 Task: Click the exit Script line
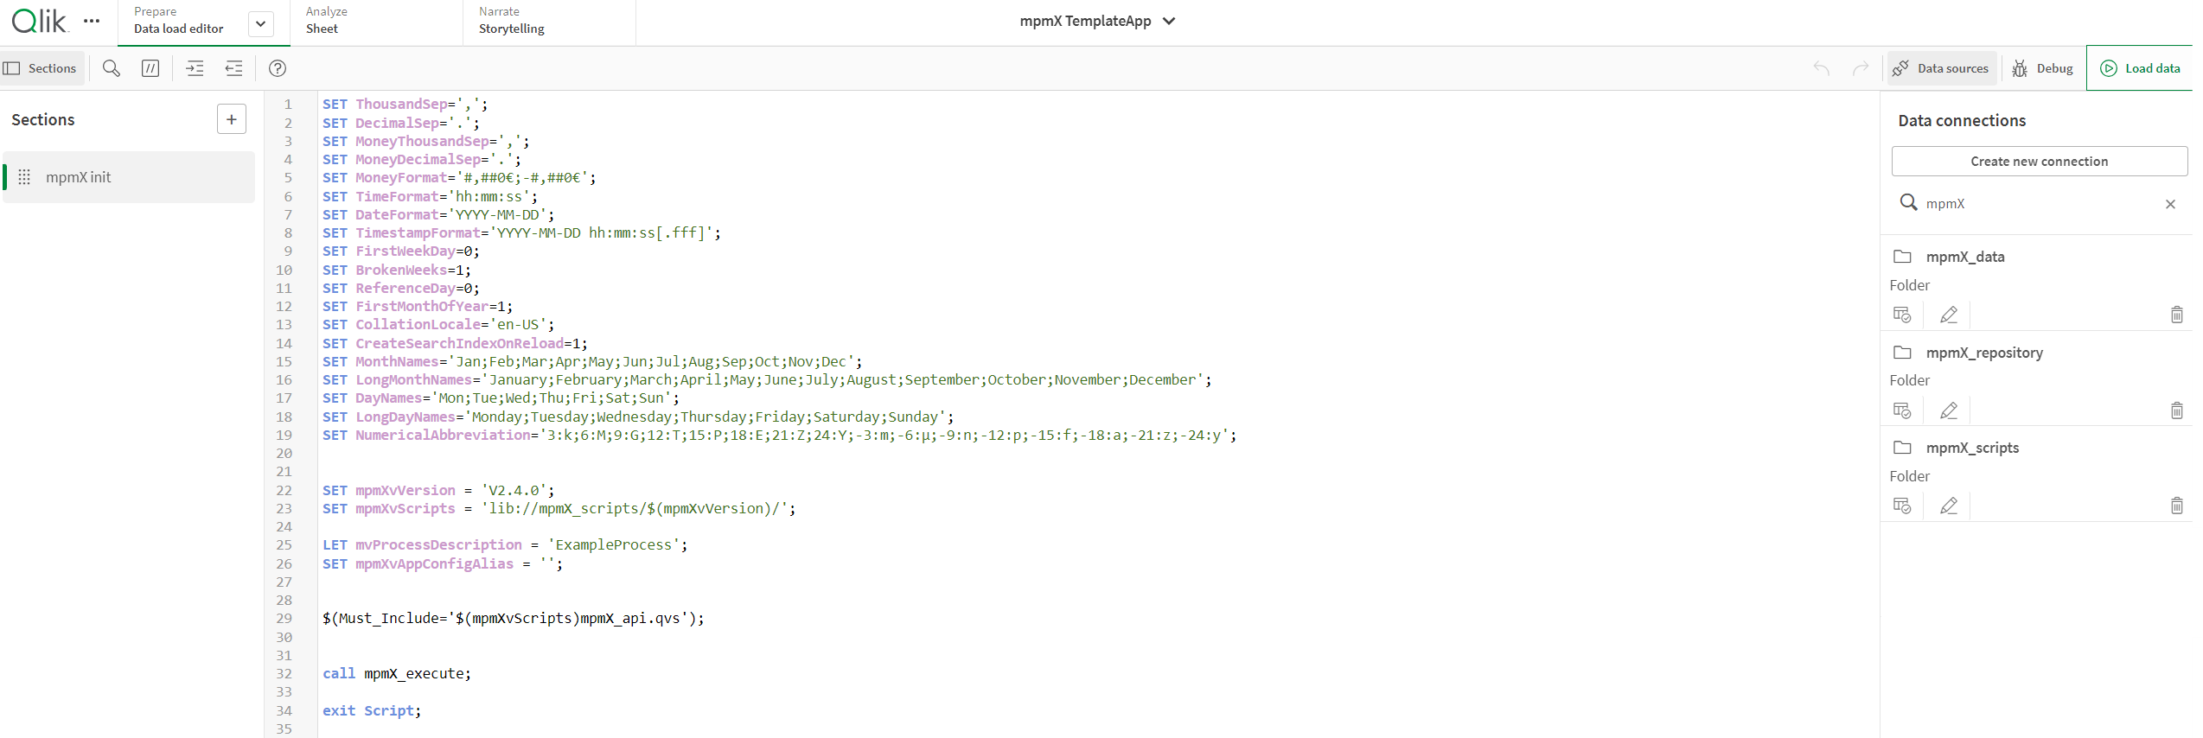372,711
